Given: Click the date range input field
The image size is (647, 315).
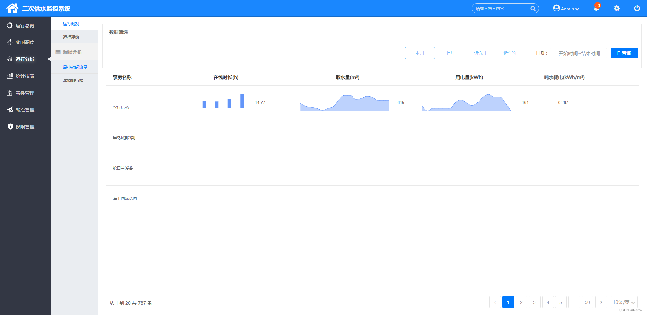Looking at the screenshot, I should tap(578, 53).
